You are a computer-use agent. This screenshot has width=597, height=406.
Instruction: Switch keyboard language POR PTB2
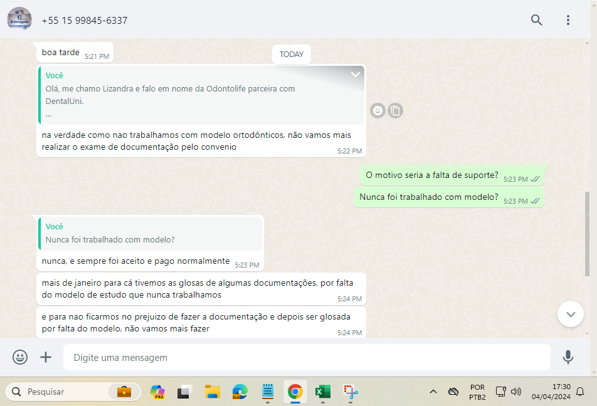point(477,392)
